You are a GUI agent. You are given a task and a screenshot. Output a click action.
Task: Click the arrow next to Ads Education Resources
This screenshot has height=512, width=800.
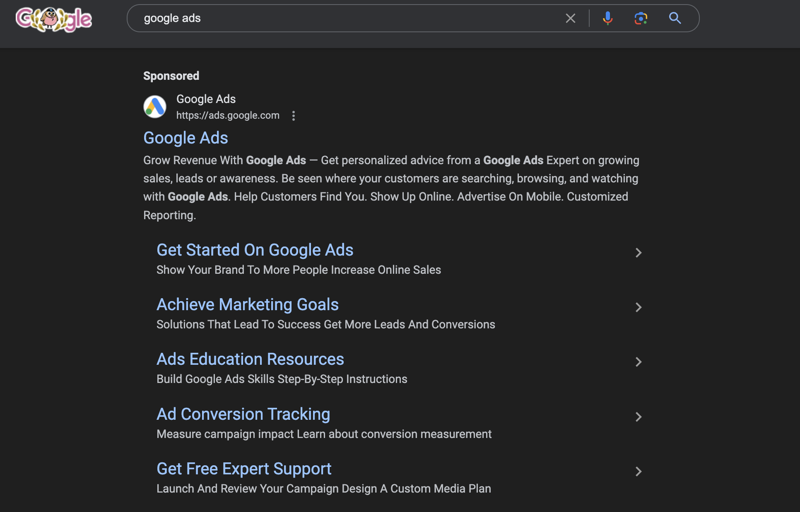click(x=638, y=362)
